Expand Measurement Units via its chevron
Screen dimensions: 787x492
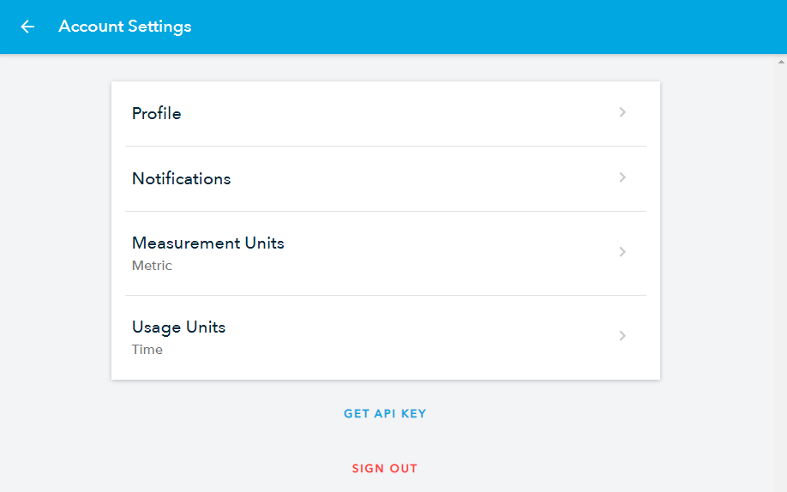click(x=622, y=252)
